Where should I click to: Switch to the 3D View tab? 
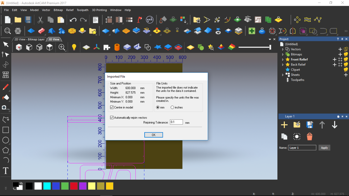[x=54, y=39]
